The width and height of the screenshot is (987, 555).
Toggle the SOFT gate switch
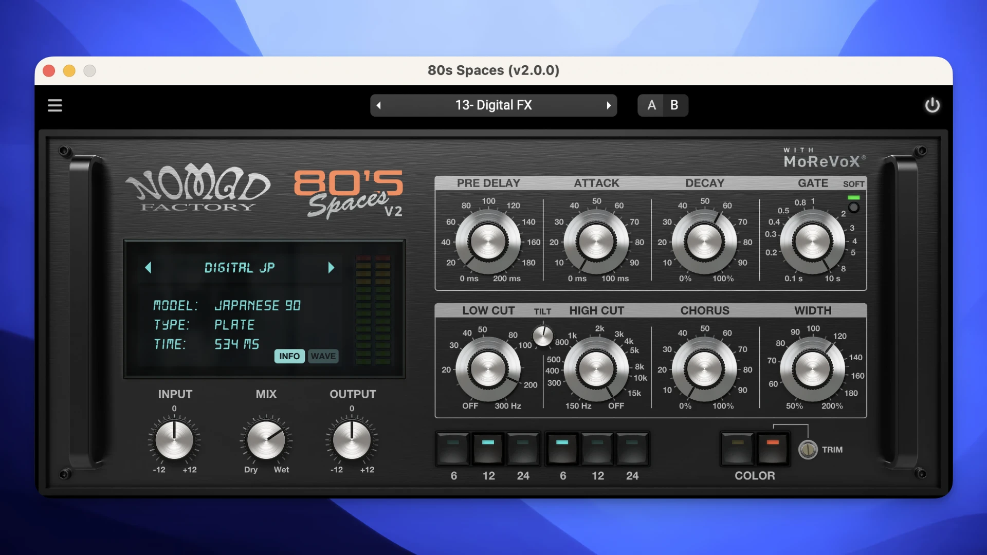pyautogui.click(x=853, y=207)
